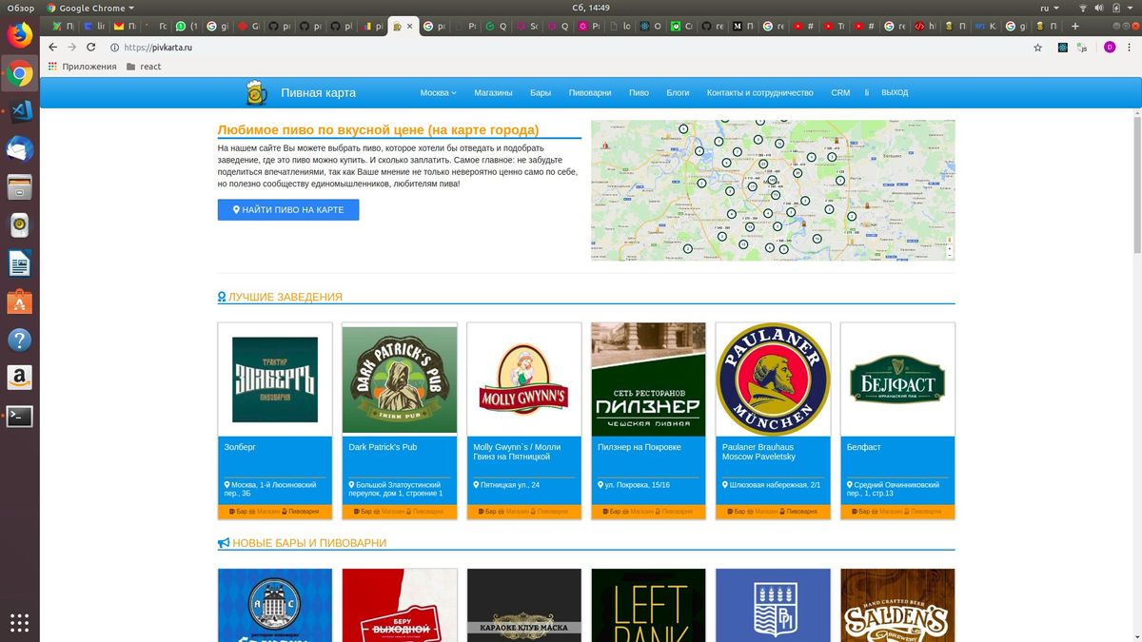Open Контакты и сотрудничество page
1142x642 pixels.
(x=759, y=92)
